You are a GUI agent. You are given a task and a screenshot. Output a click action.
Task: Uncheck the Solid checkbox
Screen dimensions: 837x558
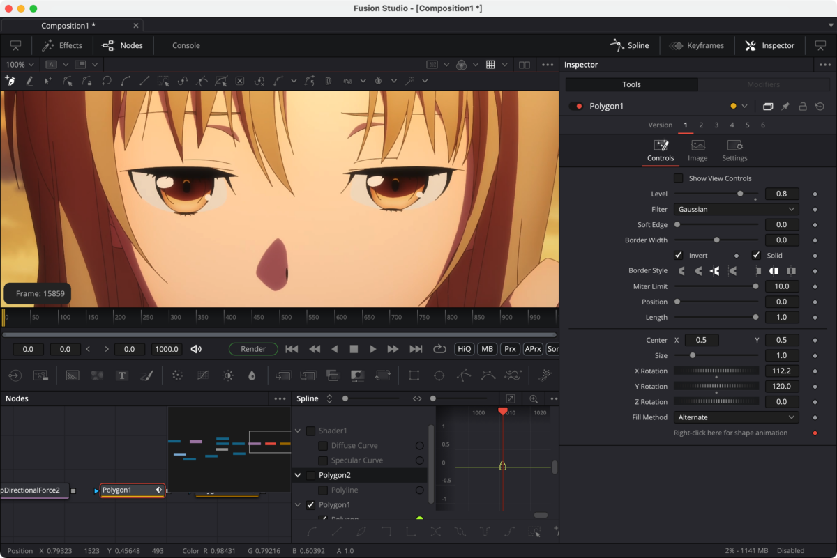(x=756, y=255)
